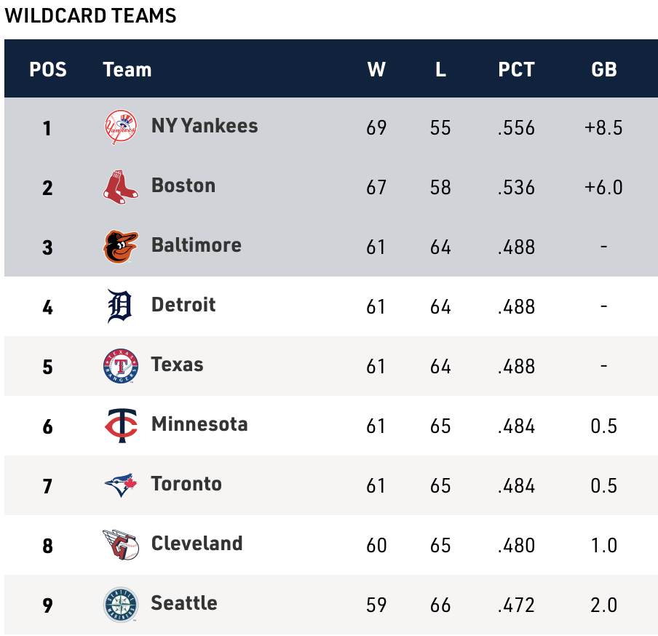Select the Toronto row's 0.5 games back value
Screen dimensions: 658x636
point(604,486)
